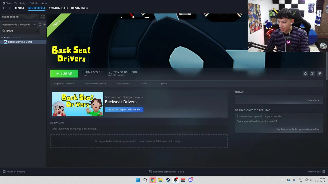328x184 pixels.
Task: Open the KEVINTROX profile tab
Action: pyautogui.click(x=80, y=8)
